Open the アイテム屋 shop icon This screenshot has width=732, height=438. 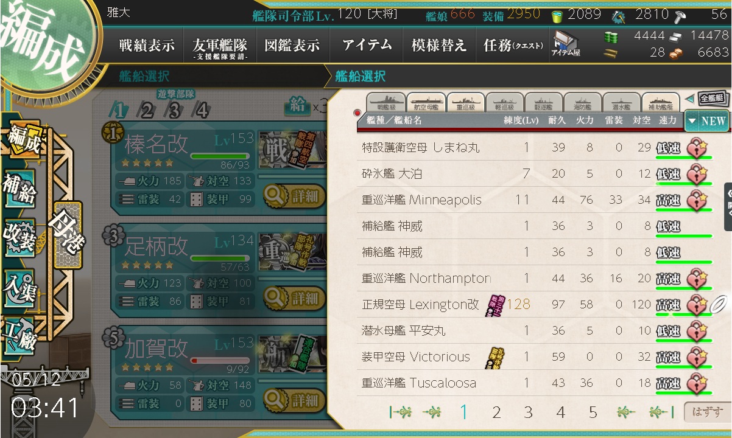coord(566,44)
